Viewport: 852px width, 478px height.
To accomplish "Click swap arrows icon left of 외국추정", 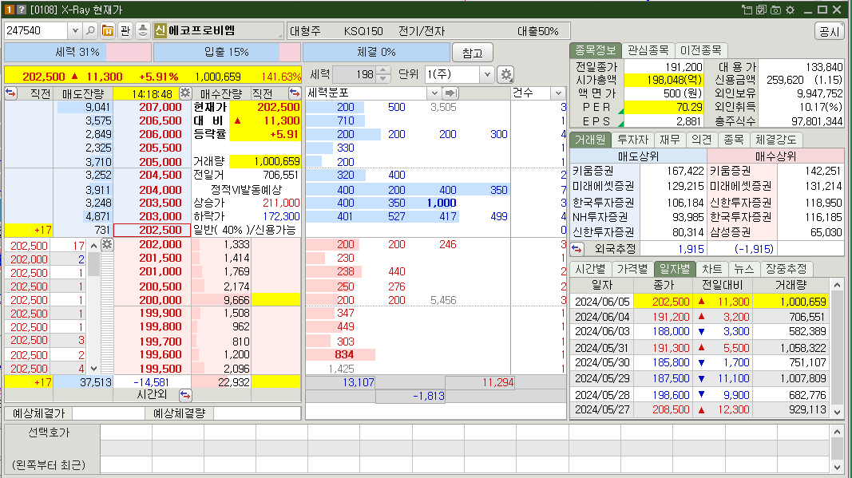I will (577, 249).
